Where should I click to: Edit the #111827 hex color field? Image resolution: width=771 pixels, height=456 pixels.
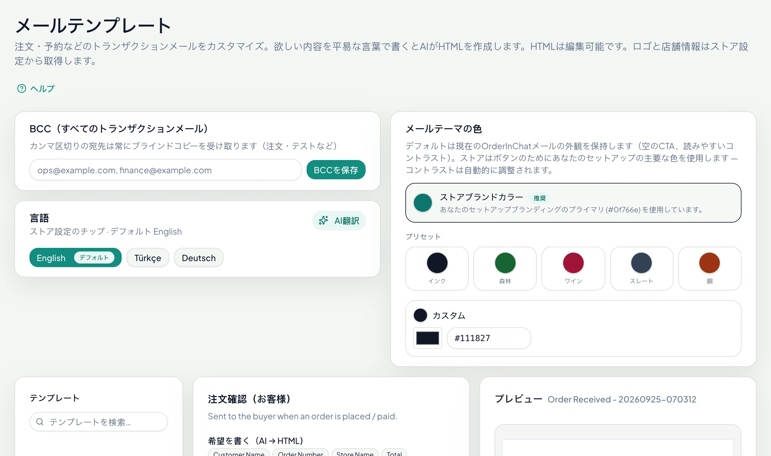[x=489, y=338]
